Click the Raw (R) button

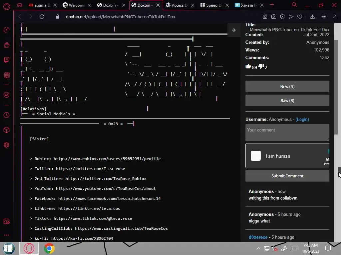(287, 100)
